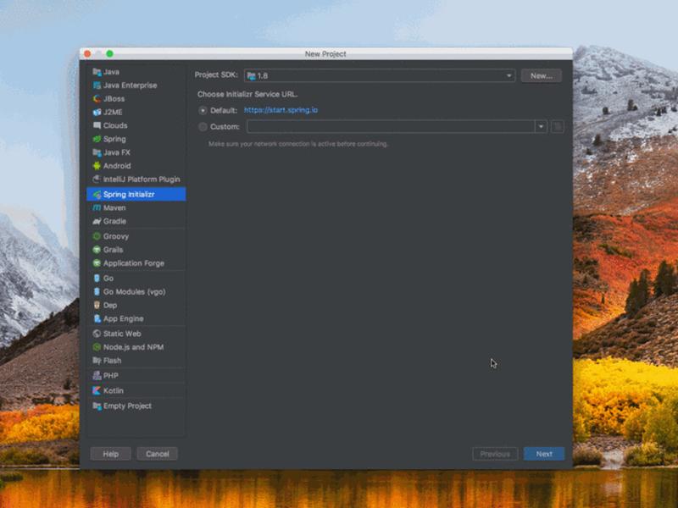
Task: Click the button right of Custom URL dropdown
Action: point(558,126)
